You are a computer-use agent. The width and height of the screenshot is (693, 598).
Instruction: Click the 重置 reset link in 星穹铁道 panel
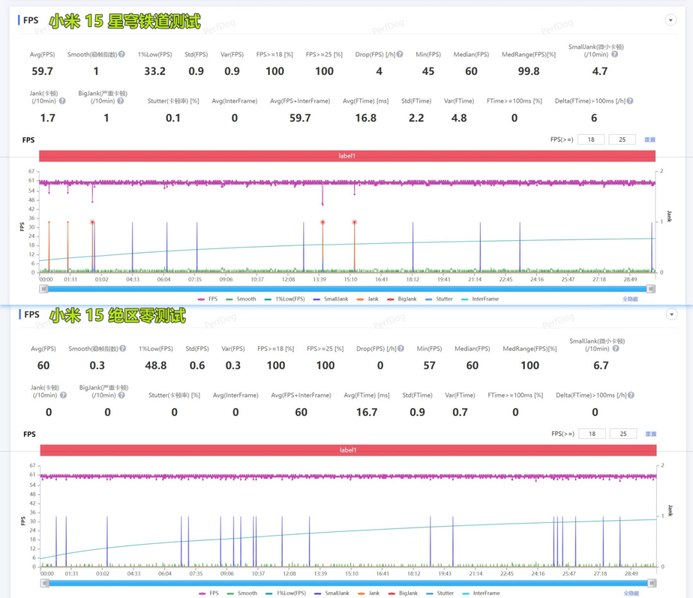[x=649, y=140]
